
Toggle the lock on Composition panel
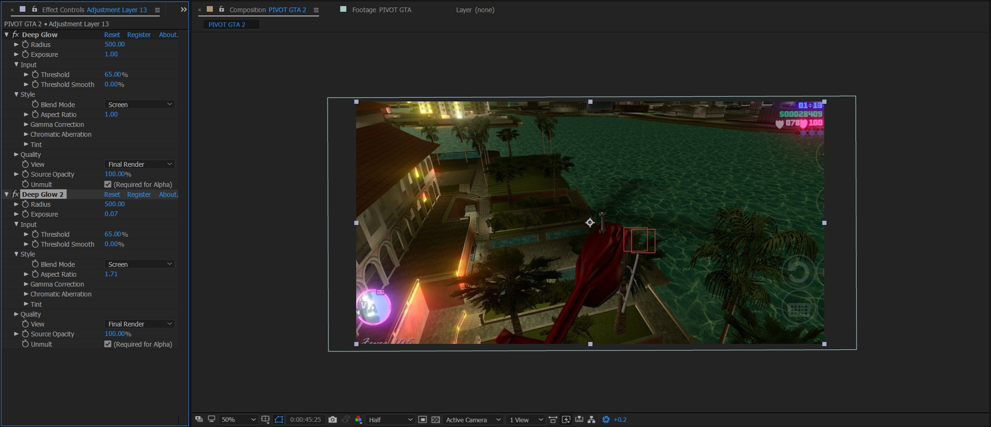(x=221, y=9)
